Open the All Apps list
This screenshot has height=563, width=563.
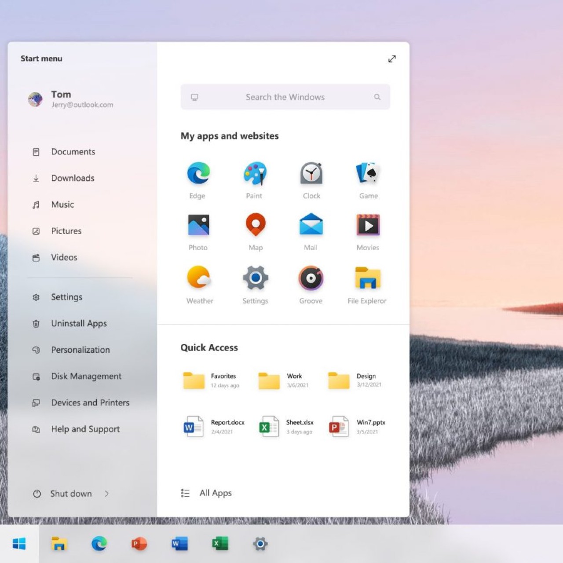point(215,493)
